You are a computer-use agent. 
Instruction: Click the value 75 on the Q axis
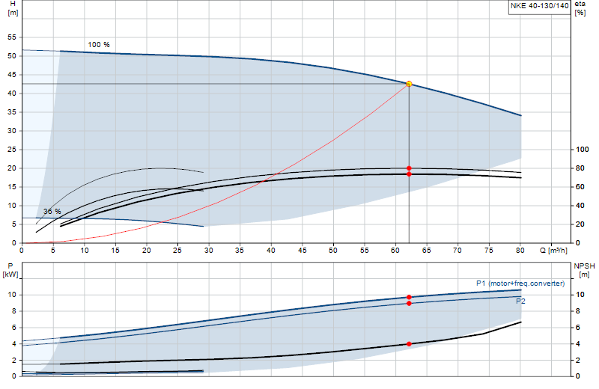tap(489, 251)
